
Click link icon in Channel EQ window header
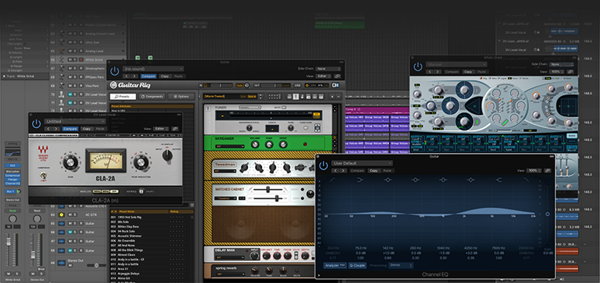click(548, 171)
